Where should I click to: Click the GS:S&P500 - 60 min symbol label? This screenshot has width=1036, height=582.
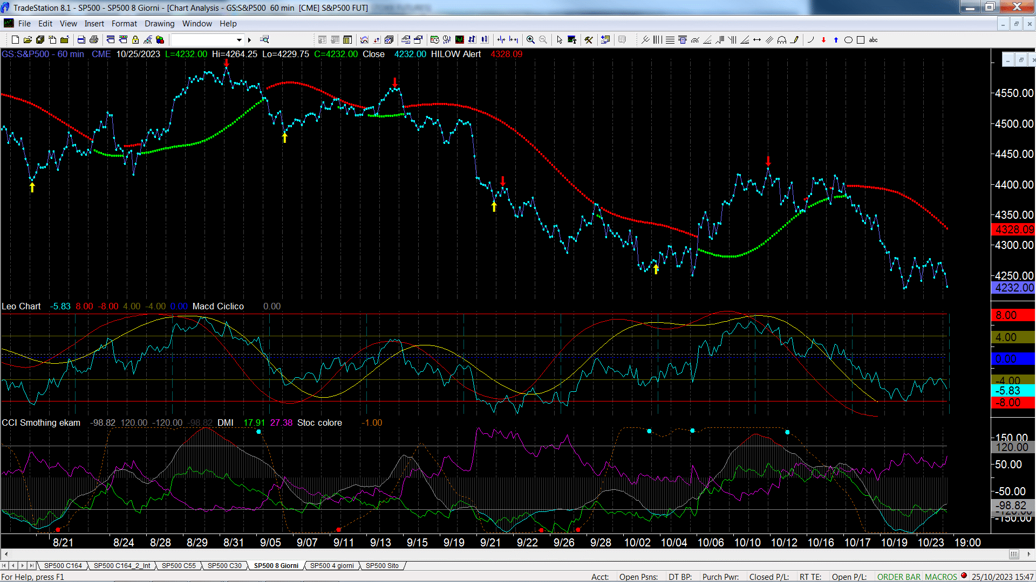[x=43, y=54]
